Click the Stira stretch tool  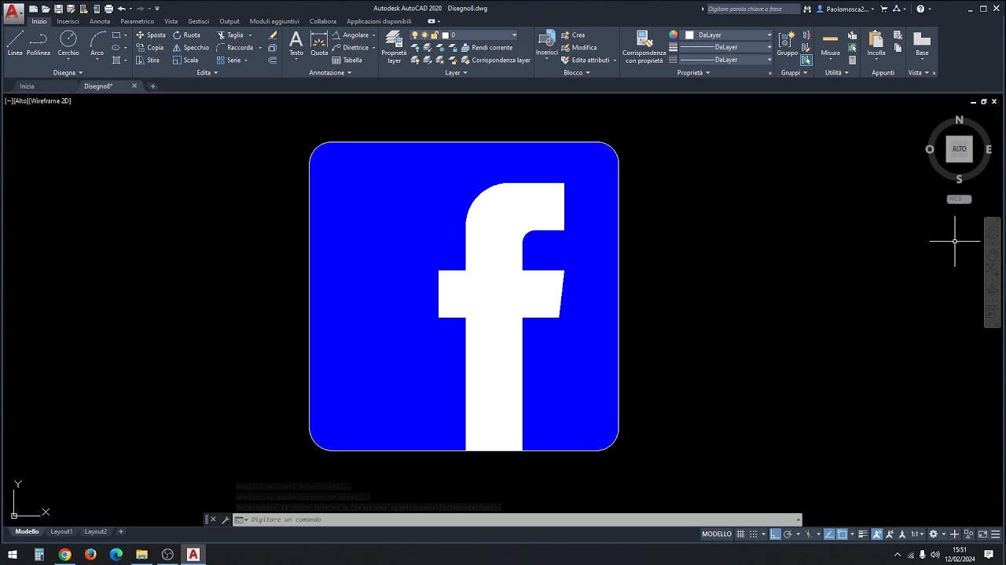click(x=148, y=60)
